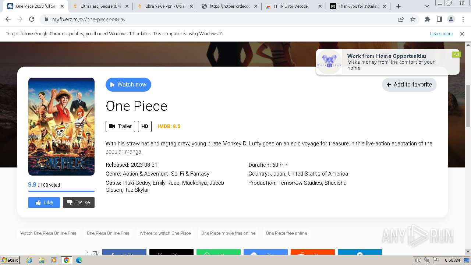Close the Ultra value vpn tab
The width and height of the screenshot is (471, 265).
(x=191, y=6)
